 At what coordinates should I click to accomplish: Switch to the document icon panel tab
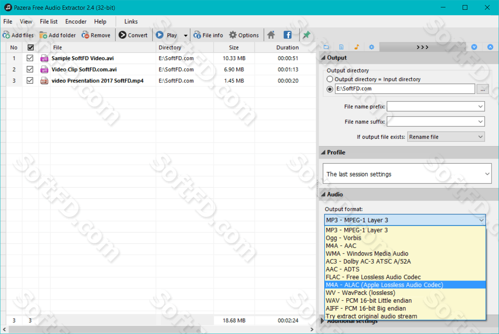[x=342, y=47]
